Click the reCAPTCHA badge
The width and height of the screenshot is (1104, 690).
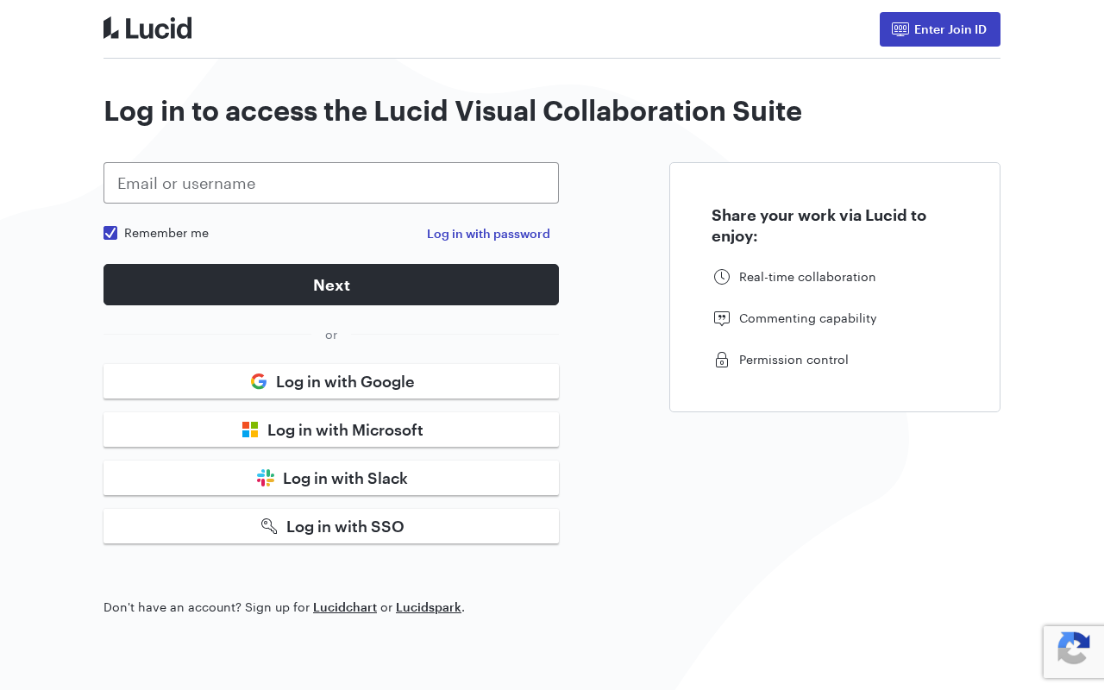(1074, 651)
